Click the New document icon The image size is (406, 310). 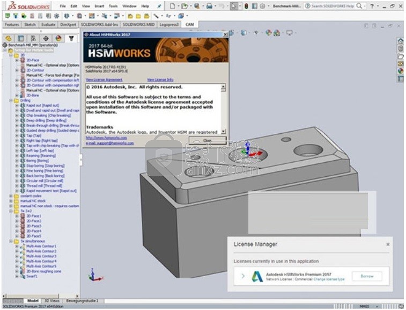(173, 6)
